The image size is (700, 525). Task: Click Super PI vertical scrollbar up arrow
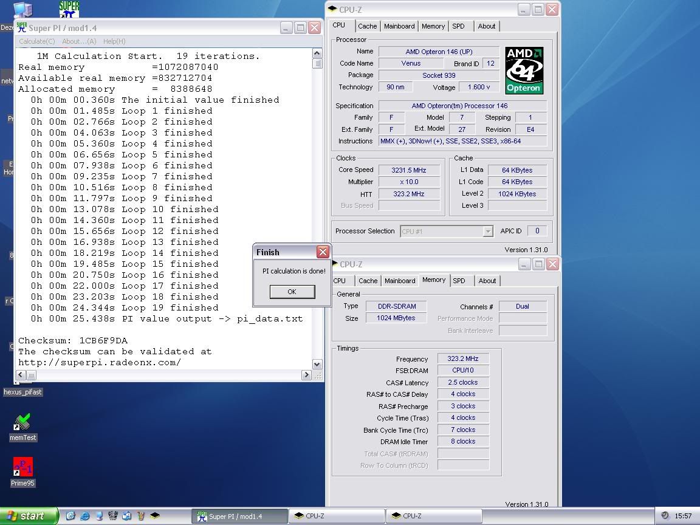[317, 53]
